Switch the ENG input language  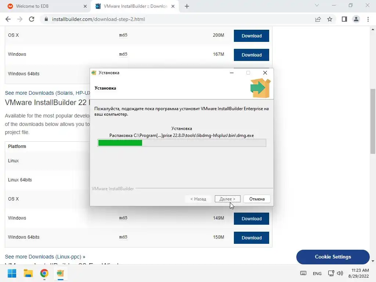[317, 273]
